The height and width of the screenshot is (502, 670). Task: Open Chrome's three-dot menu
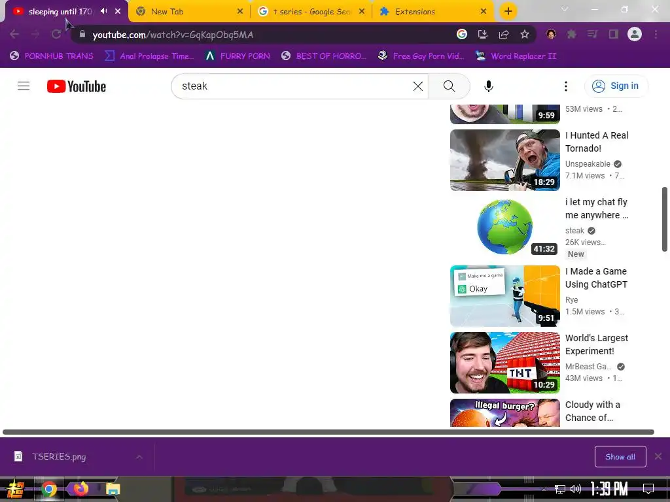click(656, 34)
